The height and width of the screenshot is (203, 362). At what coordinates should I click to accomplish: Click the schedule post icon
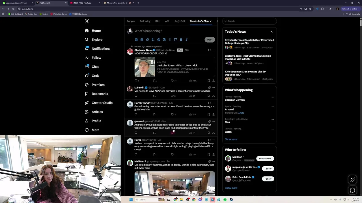point(164,40)
